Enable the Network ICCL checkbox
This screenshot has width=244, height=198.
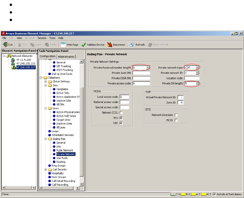coord(121,113)
